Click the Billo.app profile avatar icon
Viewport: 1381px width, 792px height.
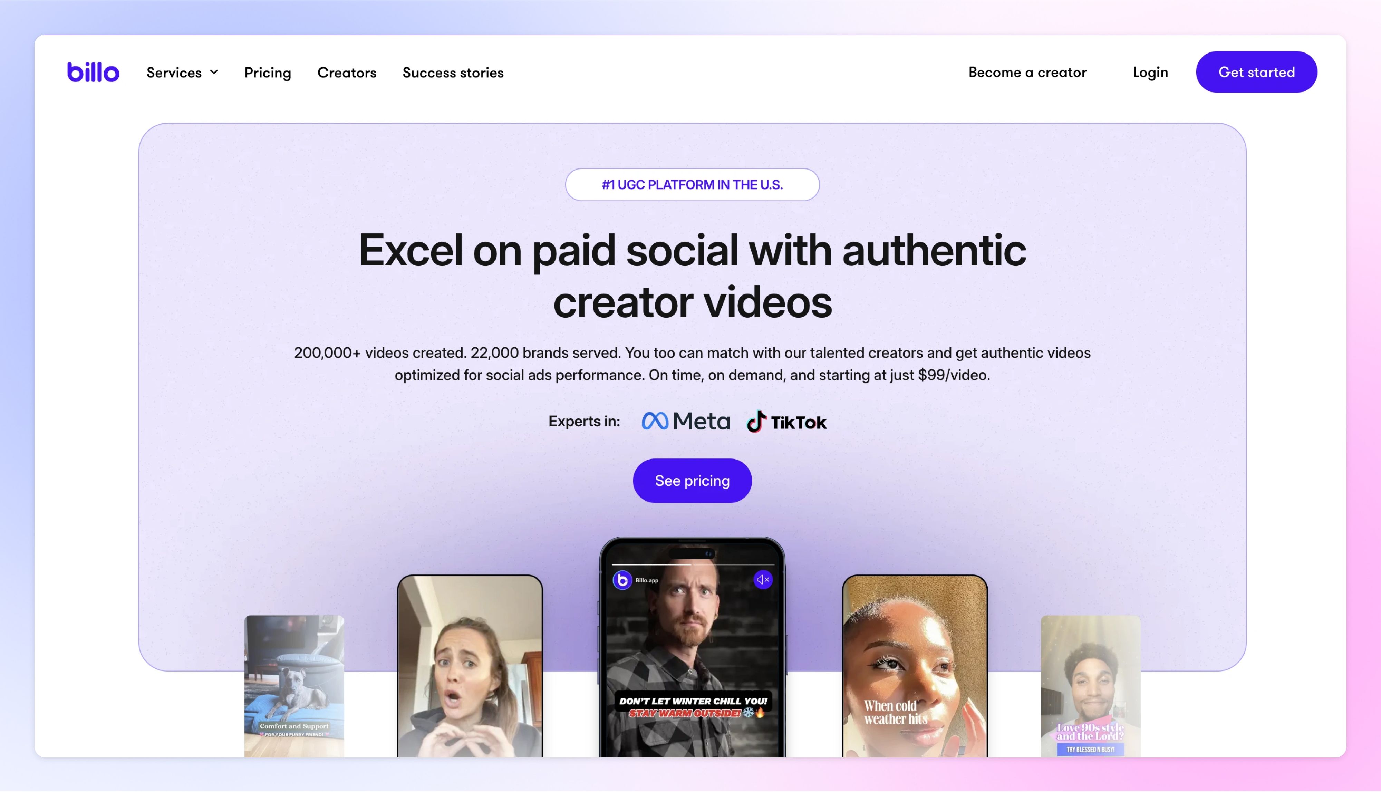pos(622,580)
